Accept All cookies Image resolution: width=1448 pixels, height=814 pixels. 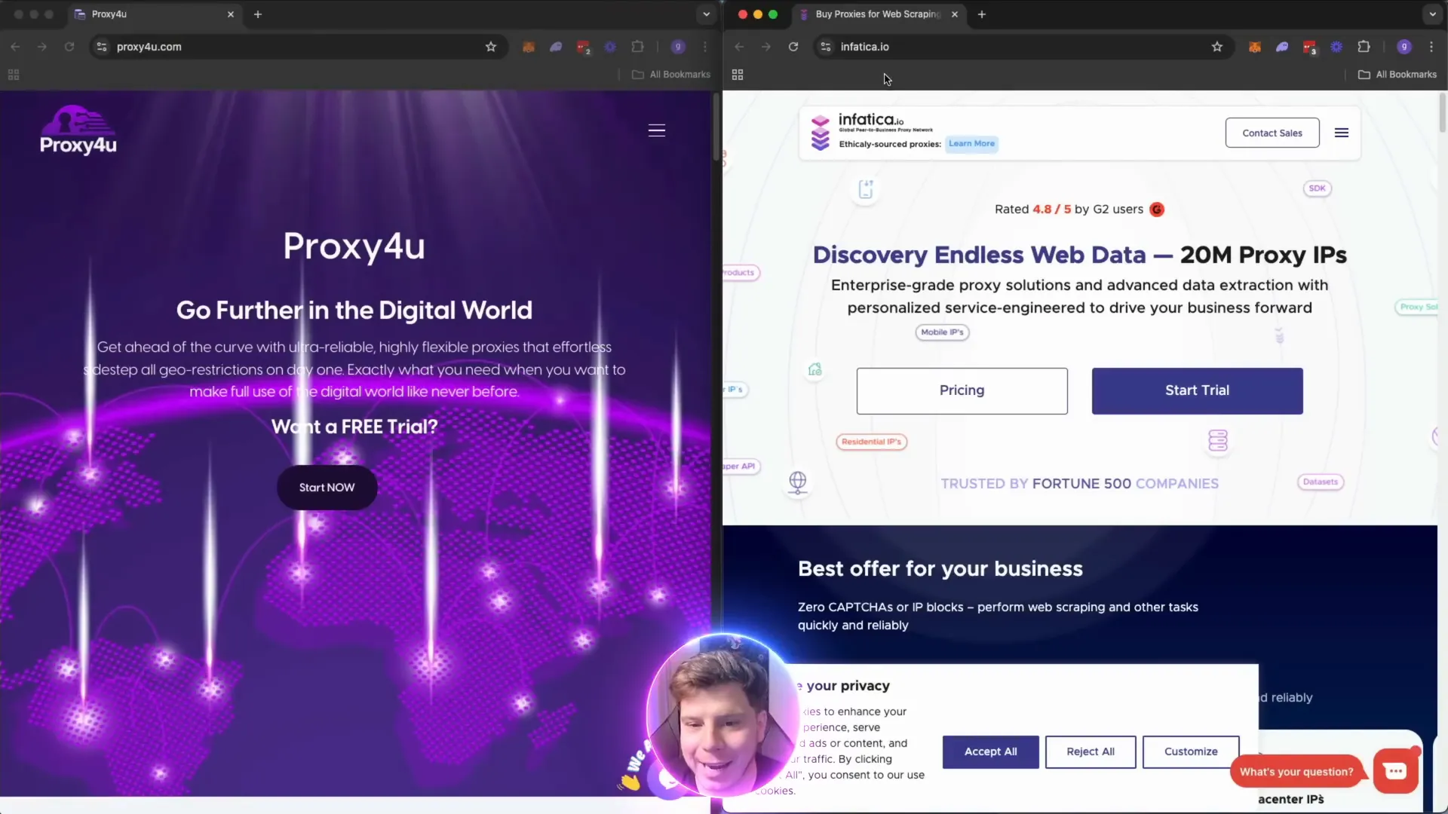pos(990,751)
